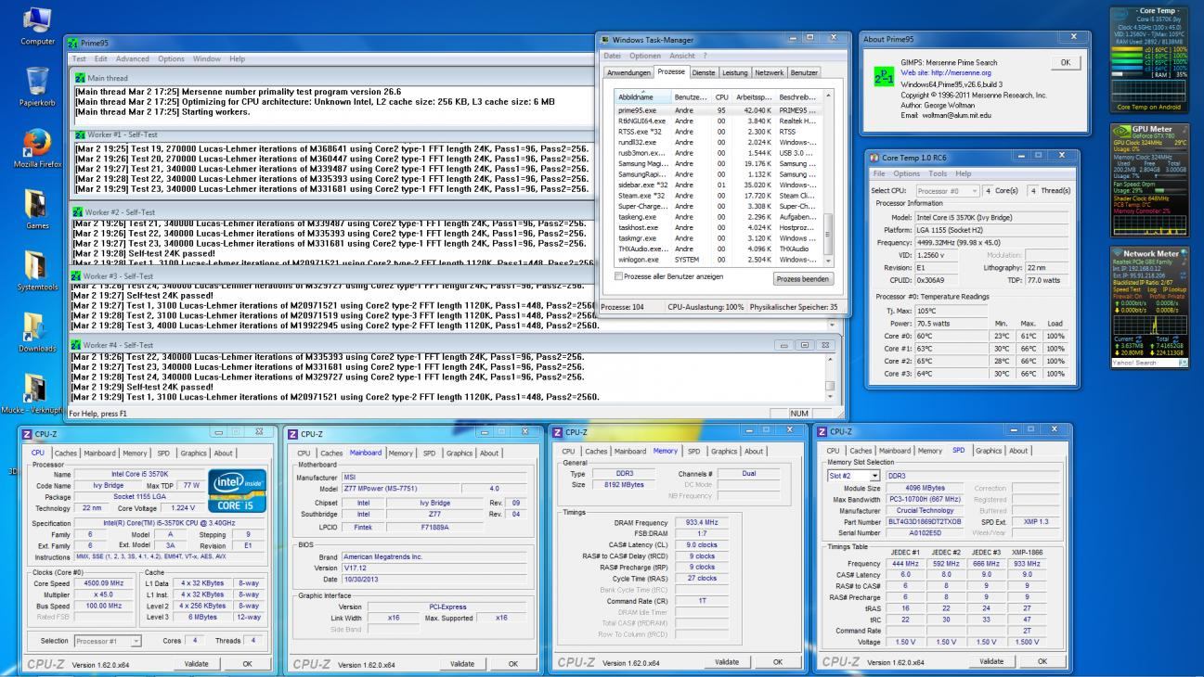Click the Yahoo search magnifier in Network Meter
The width and height of the screenshot is (1204, 677).
click(1183, 363)
